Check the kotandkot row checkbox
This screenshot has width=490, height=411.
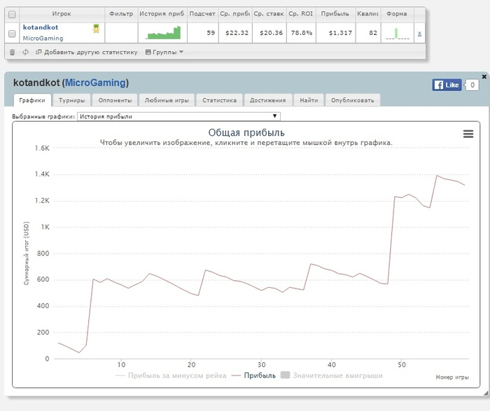click(x=11, y=33)
